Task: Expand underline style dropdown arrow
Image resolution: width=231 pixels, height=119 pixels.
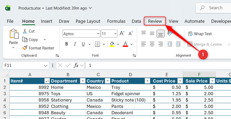Action: [89, 44]
